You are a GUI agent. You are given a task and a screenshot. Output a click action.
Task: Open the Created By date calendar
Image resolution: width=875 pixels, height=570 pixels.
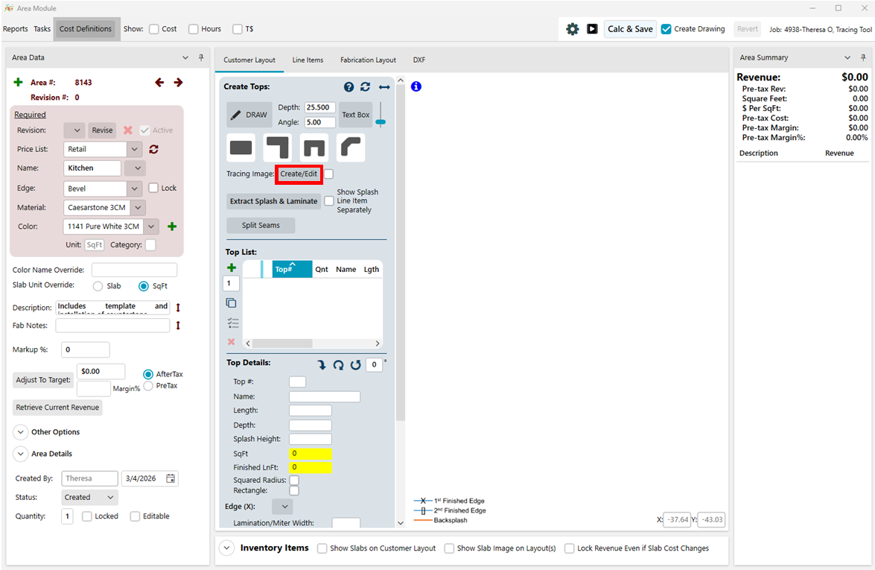[x=171, y=478]
